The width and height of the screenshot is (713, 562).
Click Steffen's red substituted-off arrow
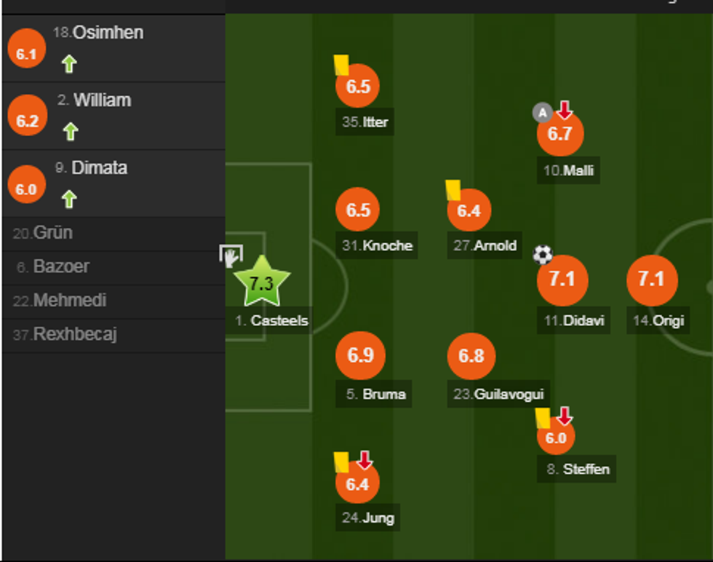(564, 416)
